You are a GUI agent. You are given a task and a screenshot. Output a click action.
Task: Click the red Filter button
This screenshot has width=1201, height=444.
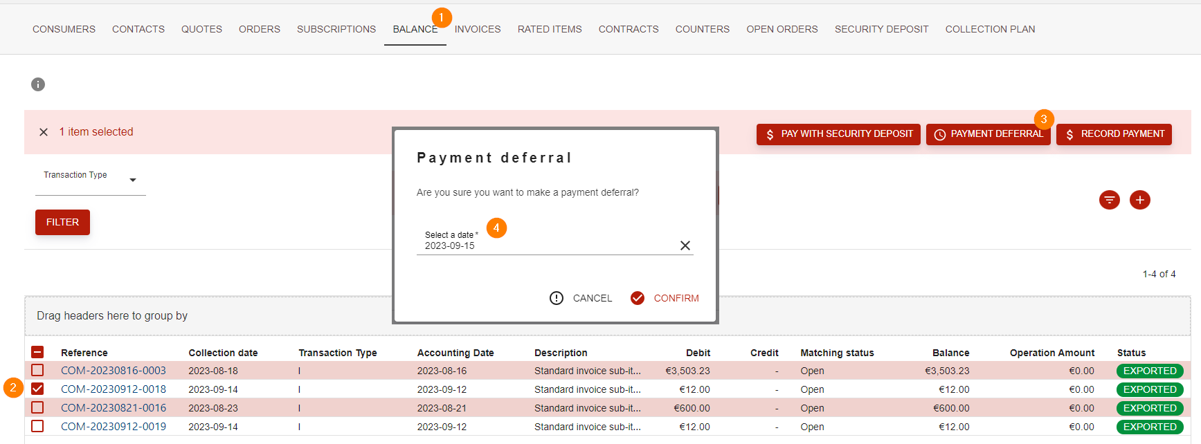pyautogui.click(x=62, y=222)
